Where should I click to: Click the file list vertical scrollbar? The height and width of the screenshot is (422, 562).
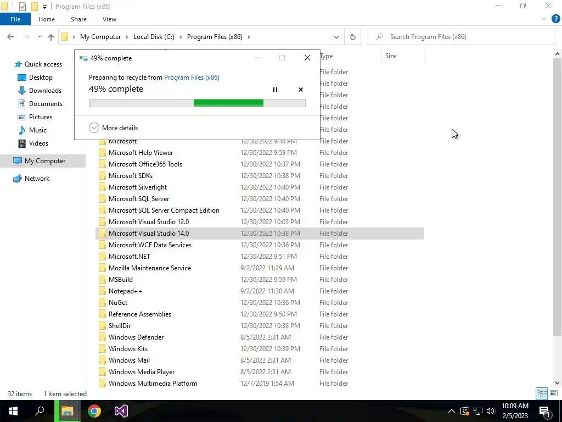pyautogui.click(x=557, y=197)
